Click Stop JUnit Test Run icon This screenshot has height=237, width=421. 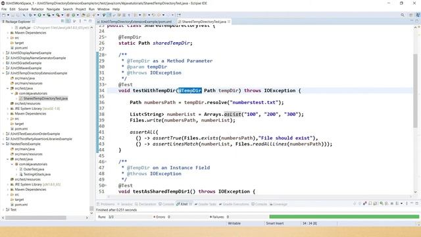pyautogui.click(x=392, y=203)
